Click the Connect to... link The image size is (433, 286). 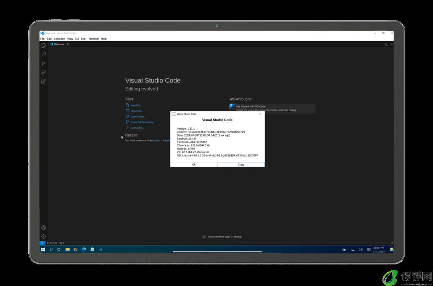tap(138, 128)
